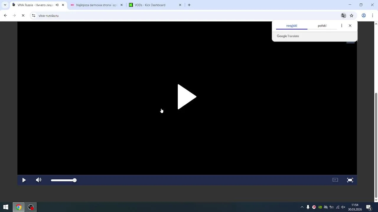Image resolution: width=378 pixels, height=212 pixels.
Task: Mute the VIVA Russia tab audio icon
Action: (x=57, y=5)
